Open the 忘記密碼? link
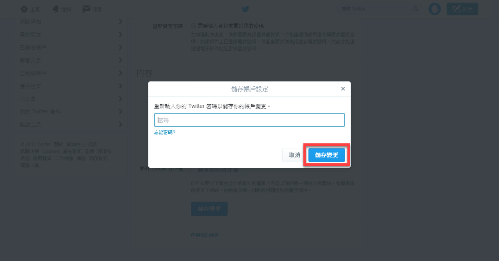The image size is (499, 261). pyautogui.click(x=165, y=132)
